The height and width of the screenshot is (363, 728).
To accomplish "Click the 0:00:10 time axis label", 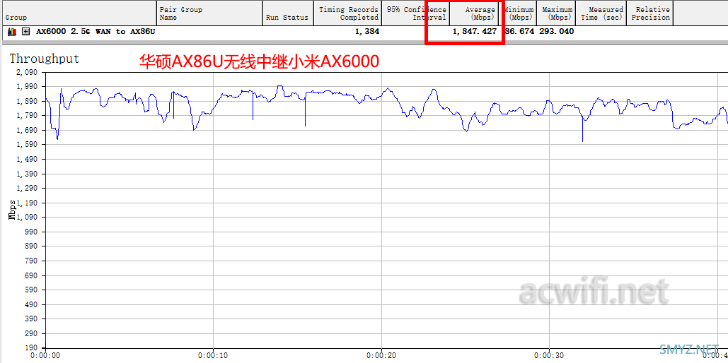I will [213, 356].
